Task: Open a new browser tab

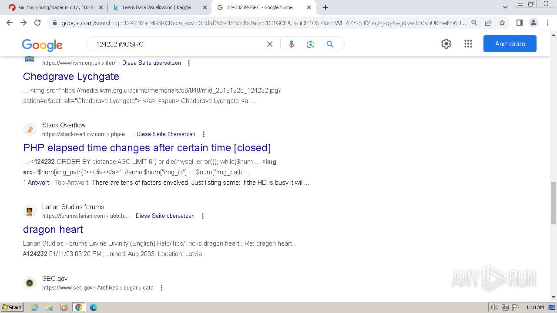Action: click(325, 7)
